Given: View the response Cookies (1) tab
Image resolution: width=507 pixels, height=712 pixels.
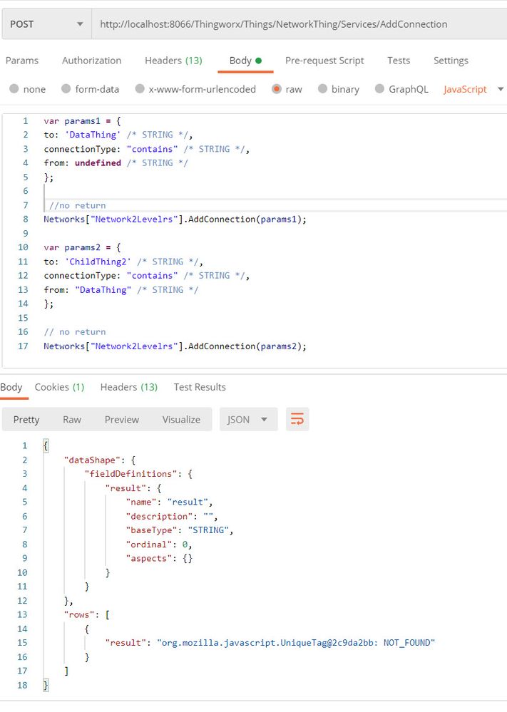Looking at the screenshot, I should pos(59,387).
